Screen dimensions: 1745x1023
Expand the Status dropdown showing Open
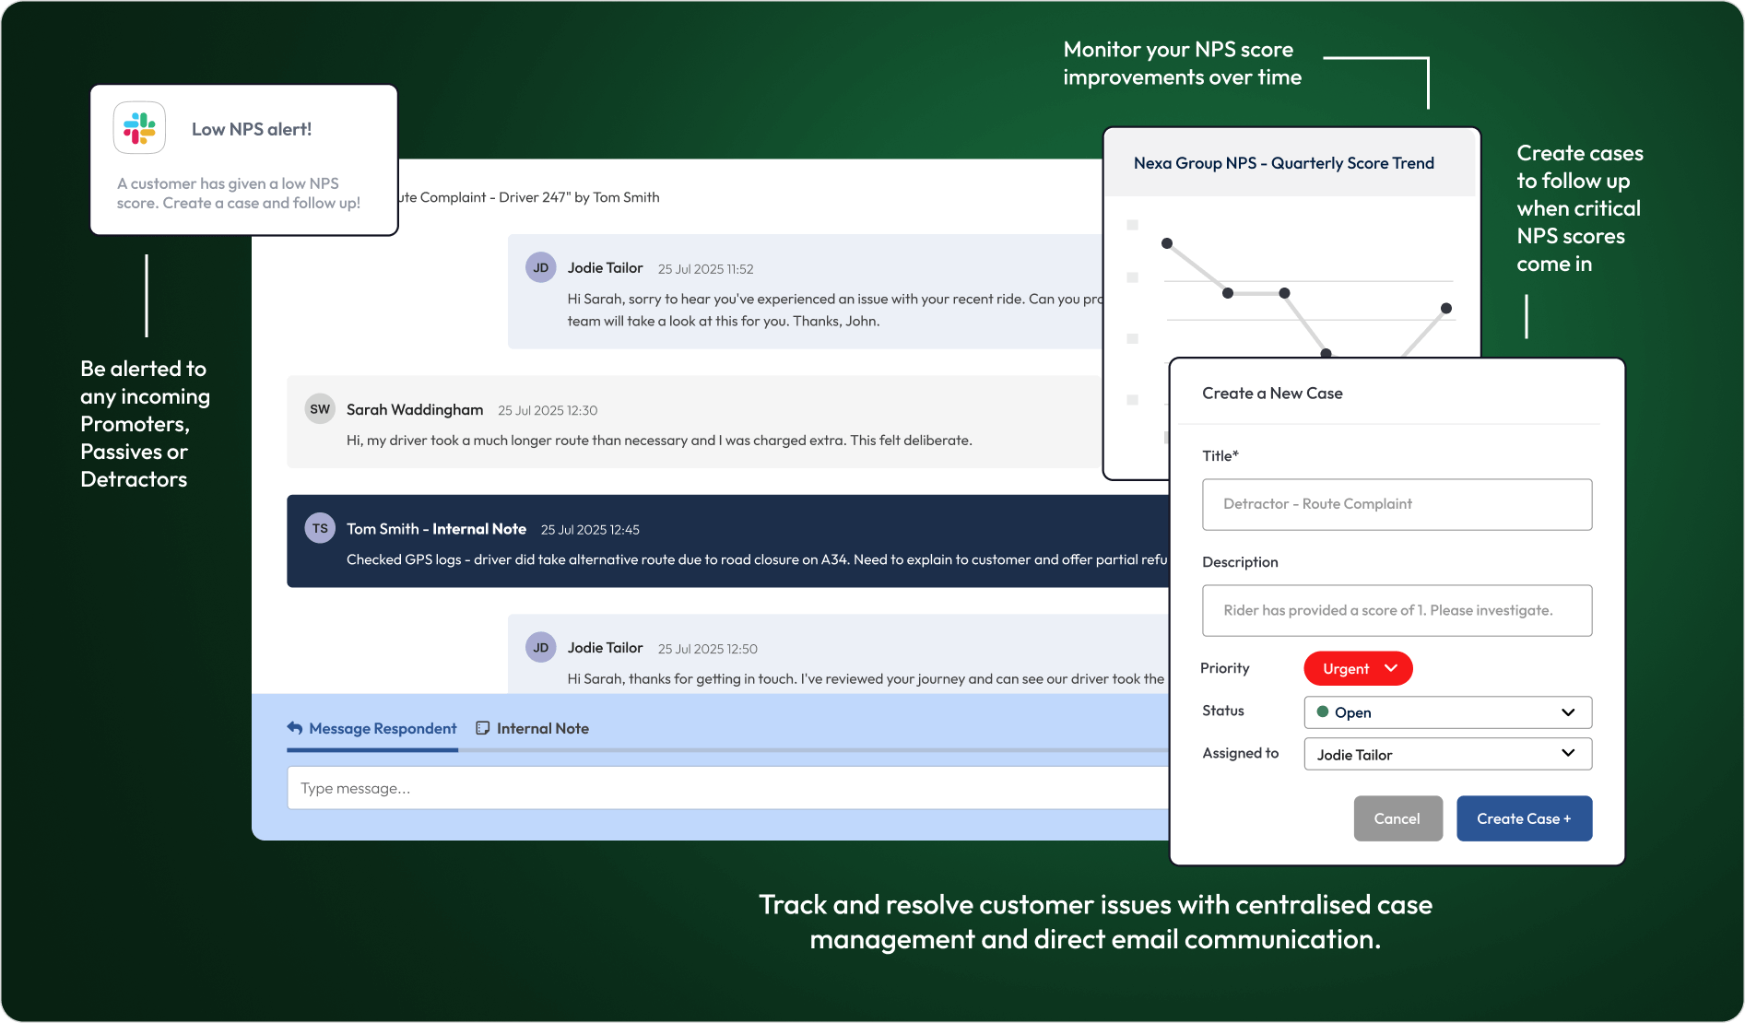[1447, 712]
